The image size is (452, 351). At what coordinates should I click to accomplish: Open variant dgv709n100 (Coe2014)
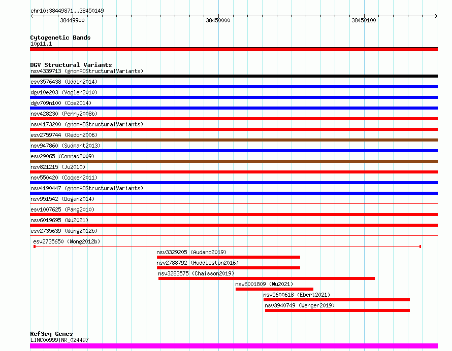pyautogui.click(x=61, y=103)
